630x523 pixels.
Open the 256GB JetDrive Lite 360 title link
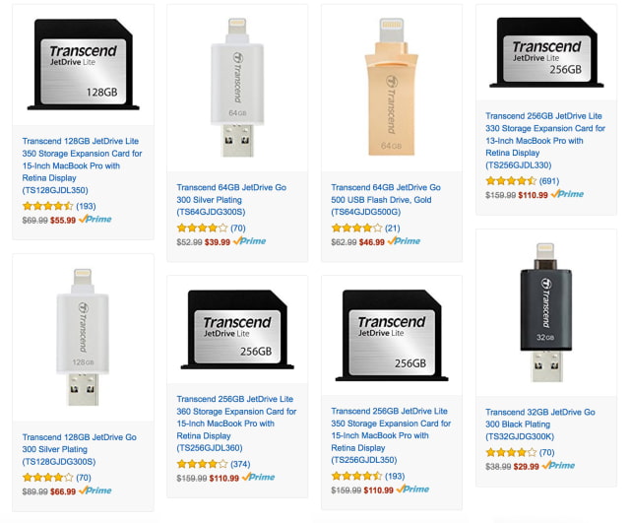click(x=236, y=424)
